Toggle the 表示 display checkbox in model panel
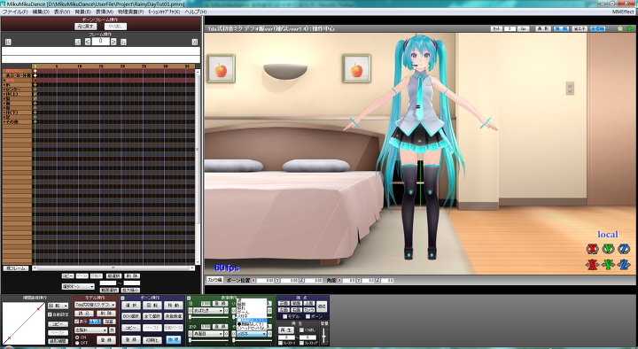 [76, 322]
